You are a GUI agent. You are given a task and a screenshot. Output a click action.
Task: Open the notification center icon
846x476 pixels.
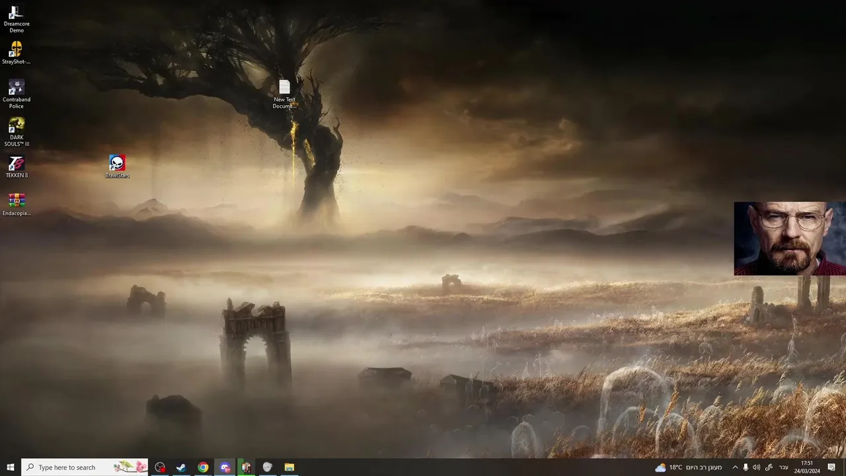[832, 467]
